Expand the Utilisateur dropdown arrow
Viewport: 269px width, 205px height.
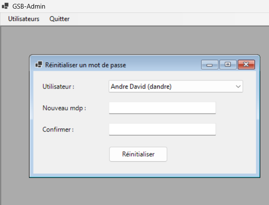tap(238, 86)
